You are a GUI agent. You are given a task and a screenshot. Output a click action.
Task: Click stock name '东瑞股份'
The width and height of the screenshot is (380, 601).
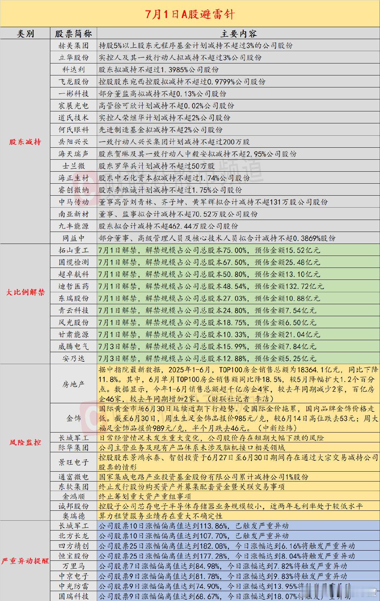[x=74, y=298]
